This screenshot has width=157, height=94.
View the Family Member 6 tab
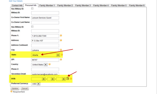tap(137, 5)
